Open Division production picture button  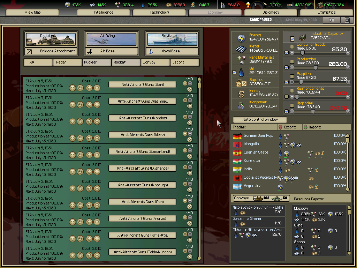click(x=51, y=39)
